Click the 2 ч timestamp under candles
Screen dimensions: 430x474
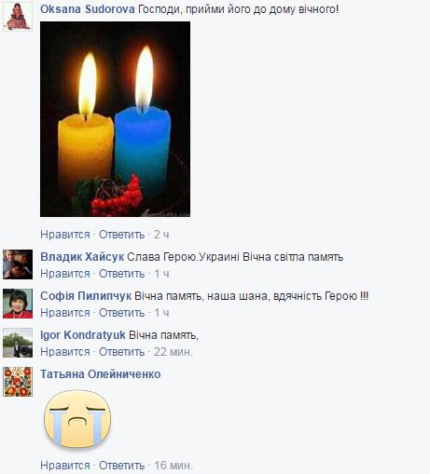(161, 235)
